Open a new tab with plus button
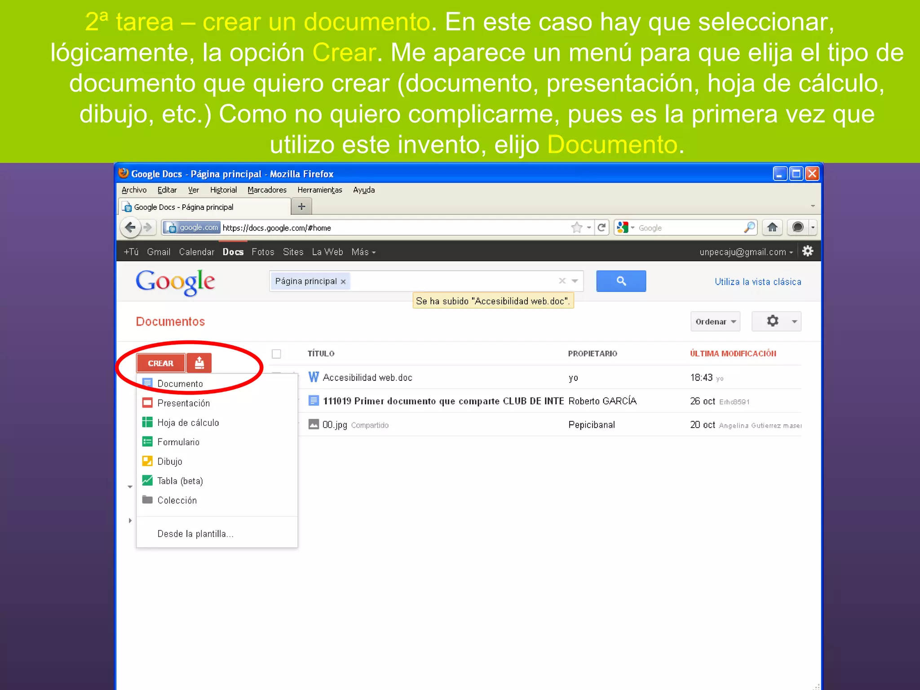The image size is (920, 690). tap(301, 206)
